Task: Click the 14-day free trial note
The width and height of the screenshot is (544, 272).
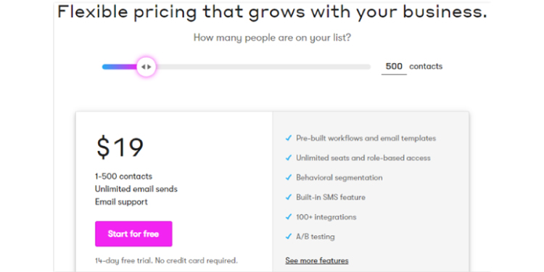Action: click(167, 260)
